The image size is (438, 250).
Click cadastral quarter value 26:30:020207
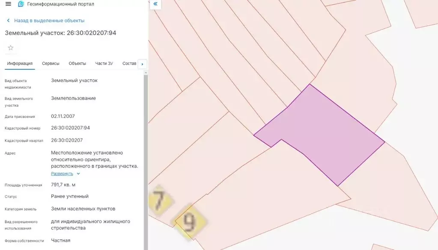coord(67,140)
